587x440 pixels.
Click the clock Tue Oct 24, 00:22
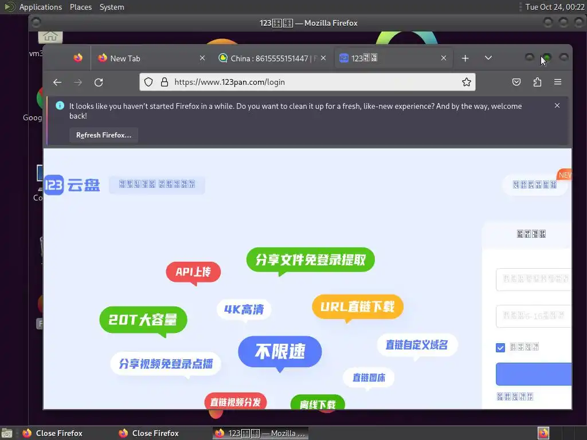coord(554,7)
